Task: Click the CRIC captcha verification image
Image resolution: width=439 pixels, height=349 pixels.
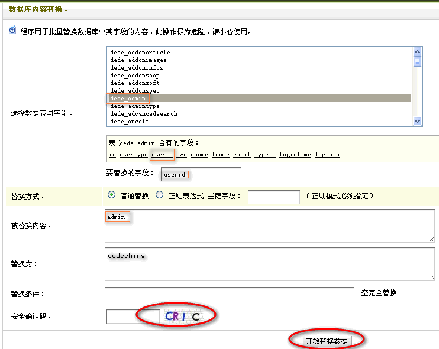Action: [x=182, y=317]
